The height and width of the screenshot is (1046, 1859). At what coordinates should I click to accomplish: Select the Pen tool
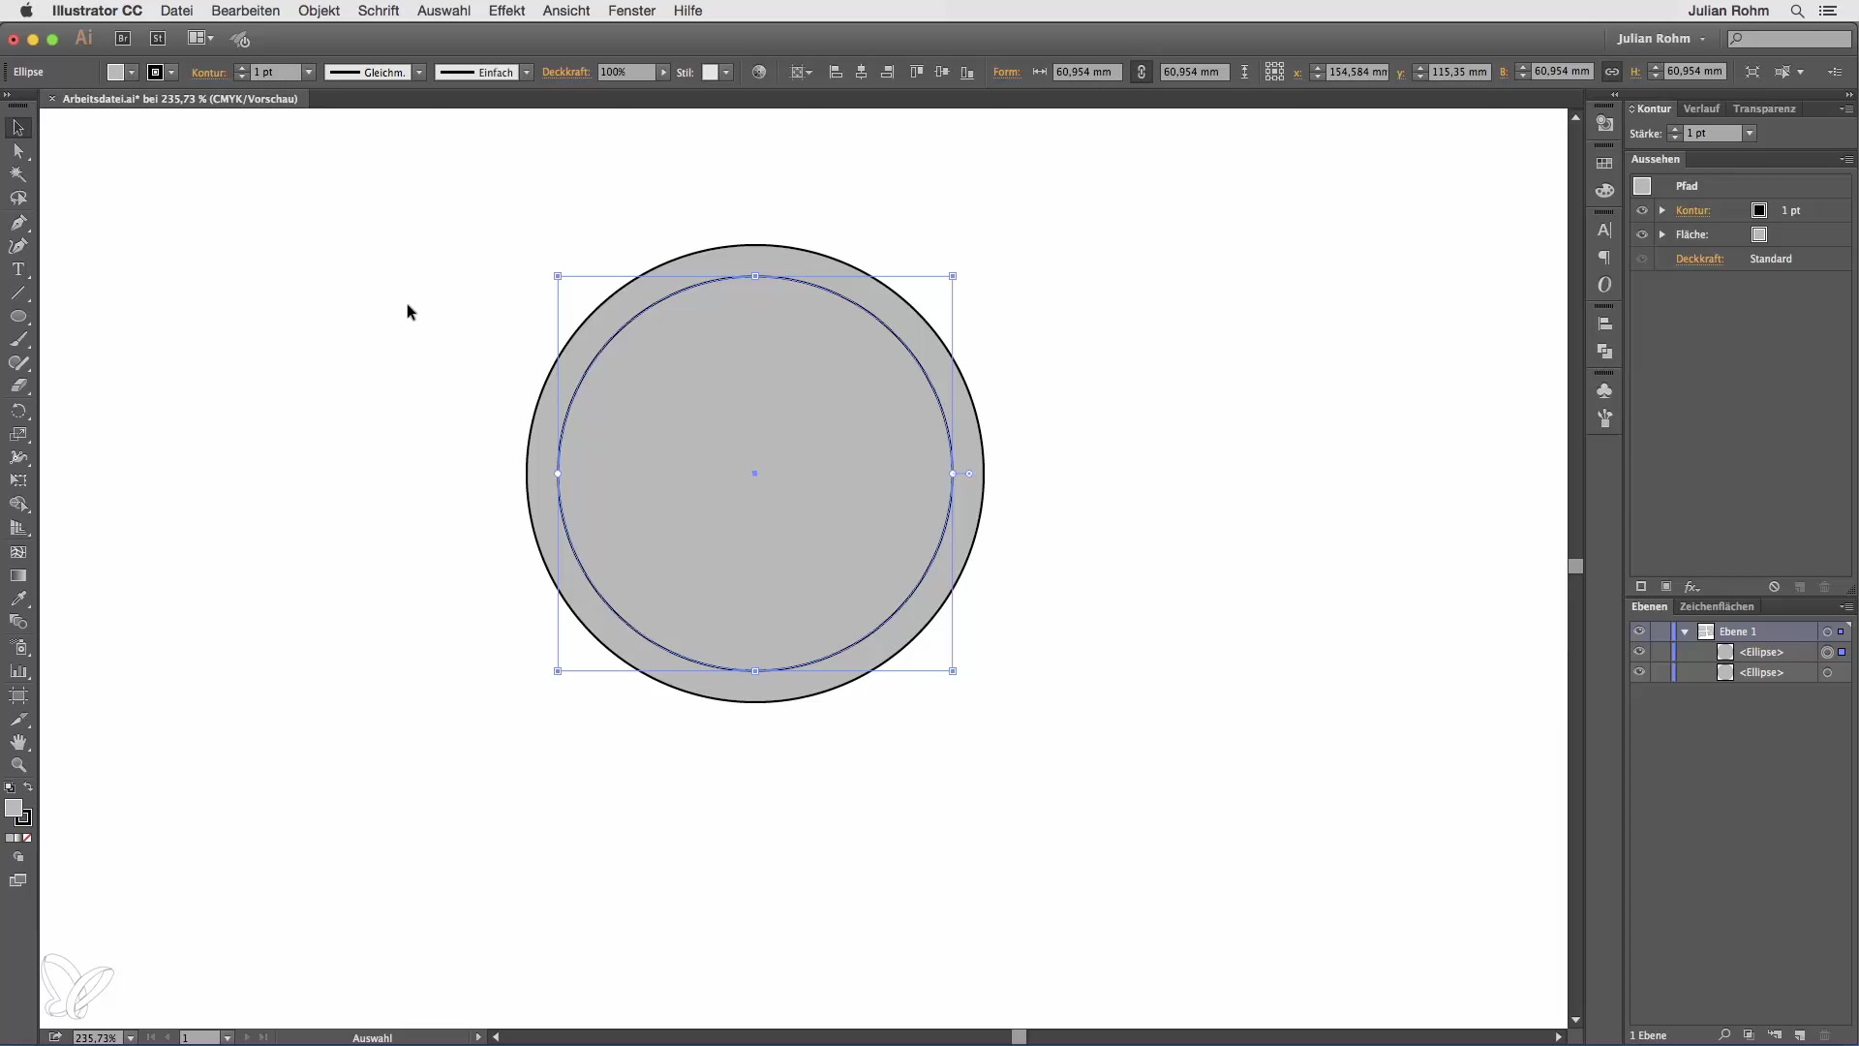point(18,223)
